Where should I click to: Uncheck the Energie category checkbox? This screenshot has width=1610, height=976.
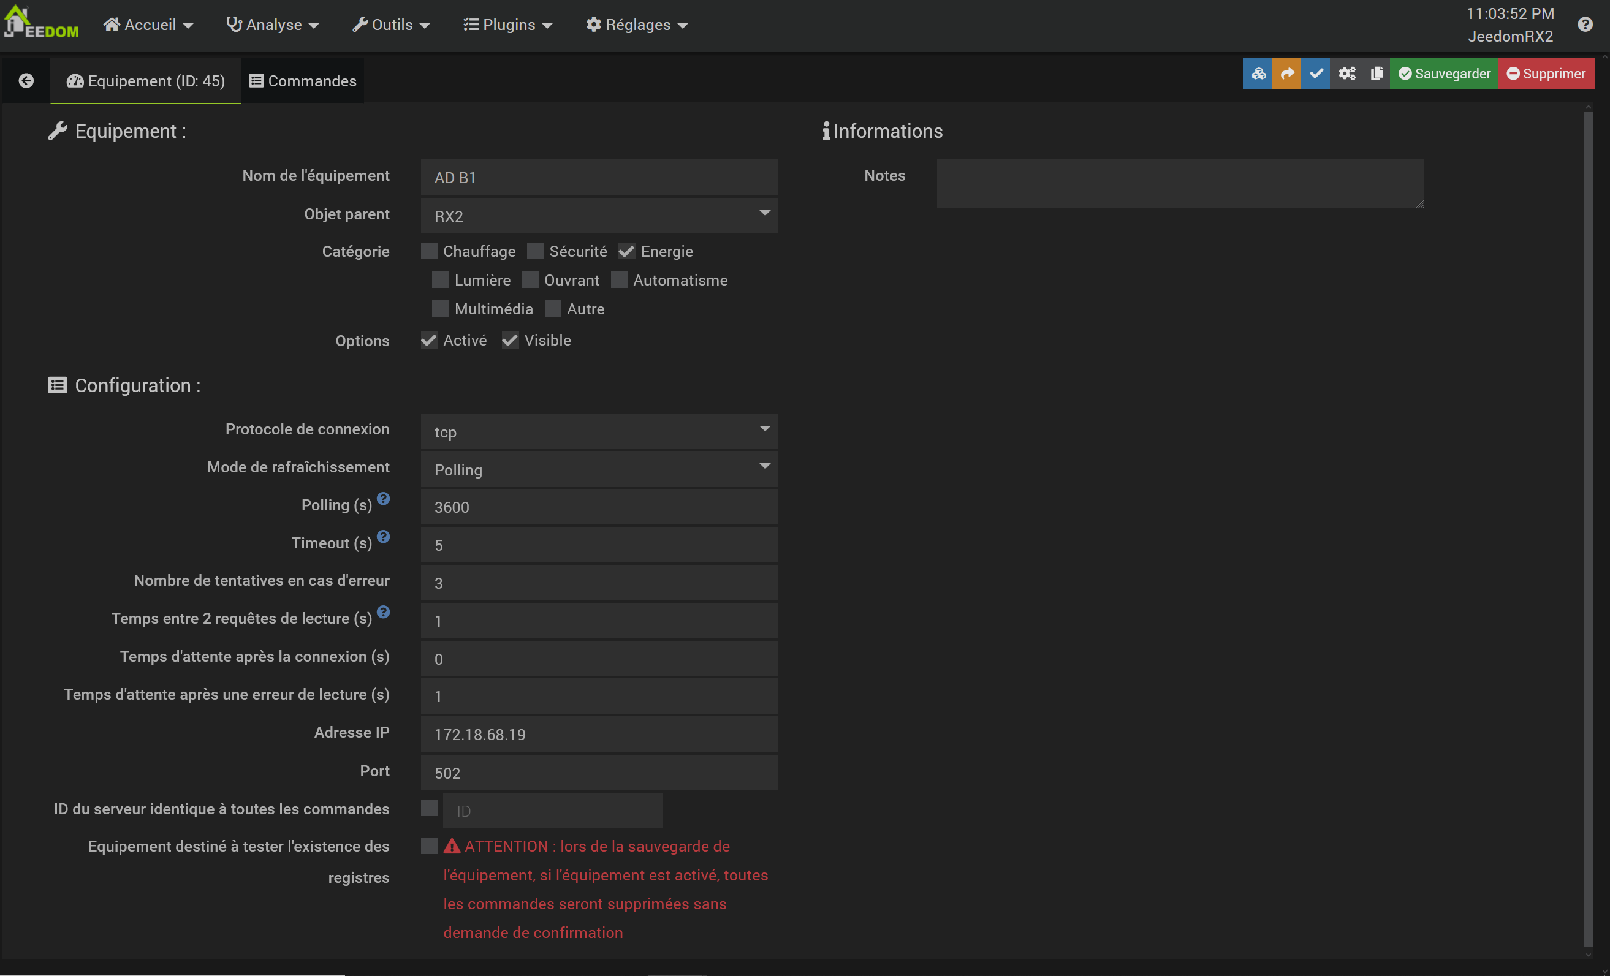click(626, 252)
